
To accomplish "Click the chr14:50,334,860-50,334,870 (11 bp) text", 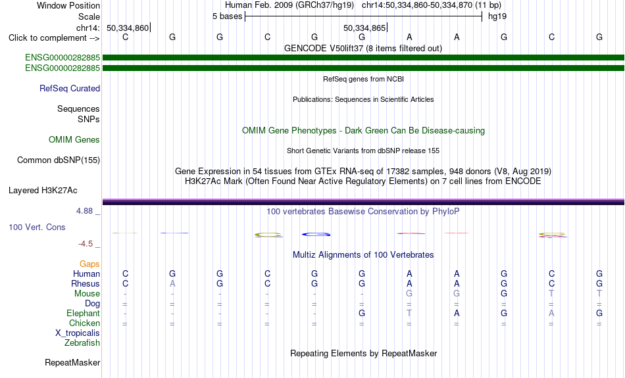I will 432,5.
